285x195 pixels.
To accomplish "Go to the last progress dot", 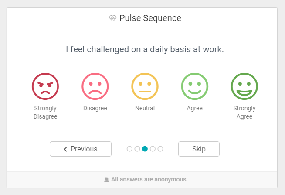I will [x=160, y=149].
